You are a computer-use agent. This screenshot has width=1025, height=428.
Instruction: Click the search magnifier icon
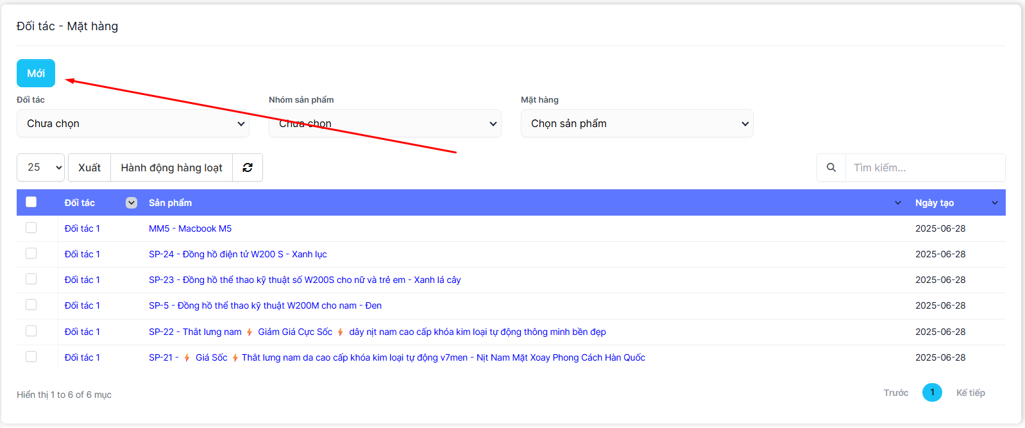[831, 167]
